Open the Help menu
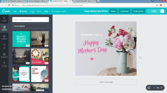Image resolution: width=167 pixels, height=93 pixels. click(x=46, y=11)
